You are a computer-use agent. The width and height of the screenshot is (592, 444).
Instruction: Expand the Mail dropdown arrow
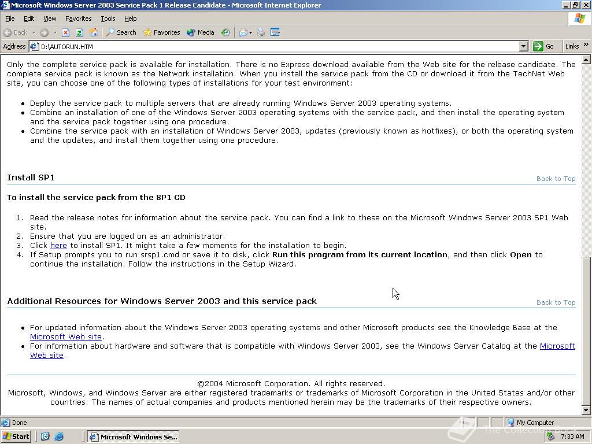pyautogui.click(x=251, y=32)
